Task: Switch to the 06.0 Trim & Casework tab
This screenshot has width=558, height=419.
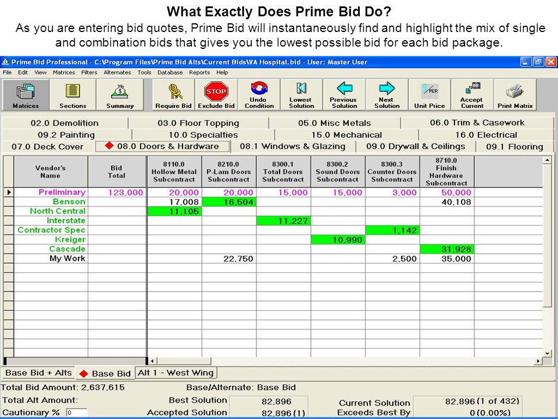Action: point(477,123)
